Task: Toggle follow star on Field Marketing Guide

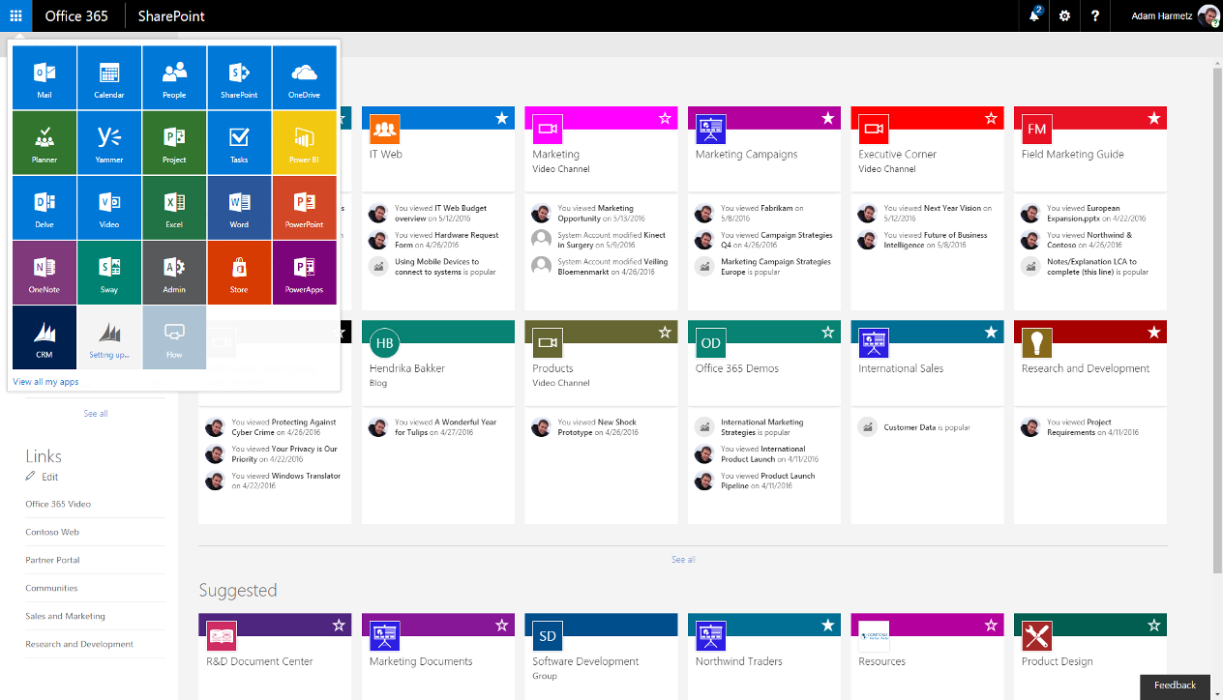Action: pos(1154,118)
